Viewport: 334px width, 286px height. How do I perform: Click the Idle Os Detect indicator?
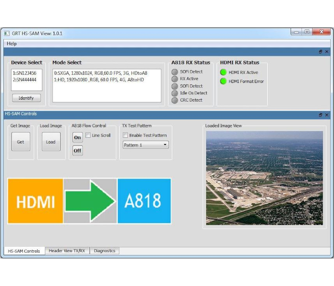point(175,93)
